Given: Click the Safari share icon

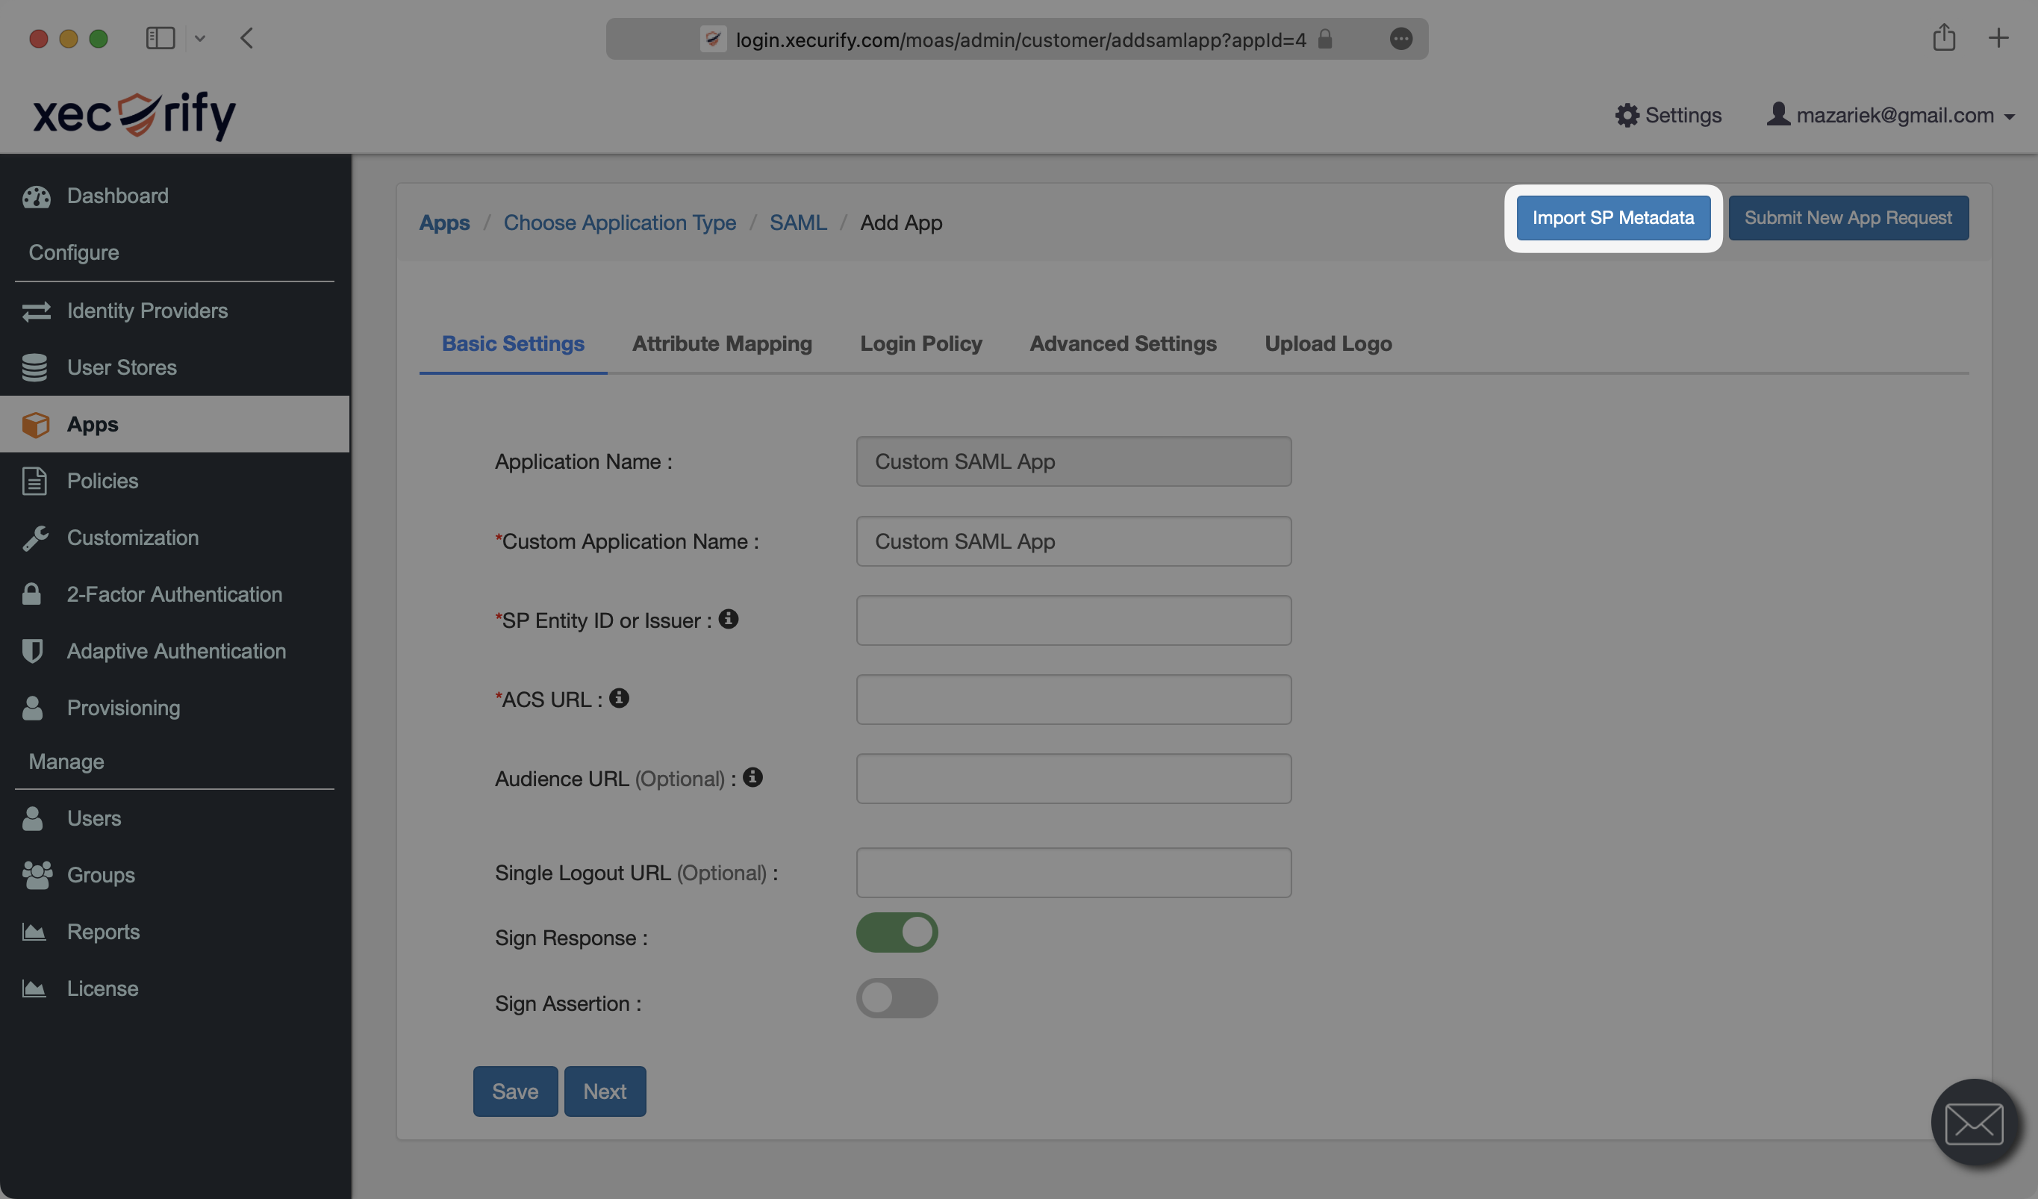Looking at the screenshot, I should coord(1943,38).
